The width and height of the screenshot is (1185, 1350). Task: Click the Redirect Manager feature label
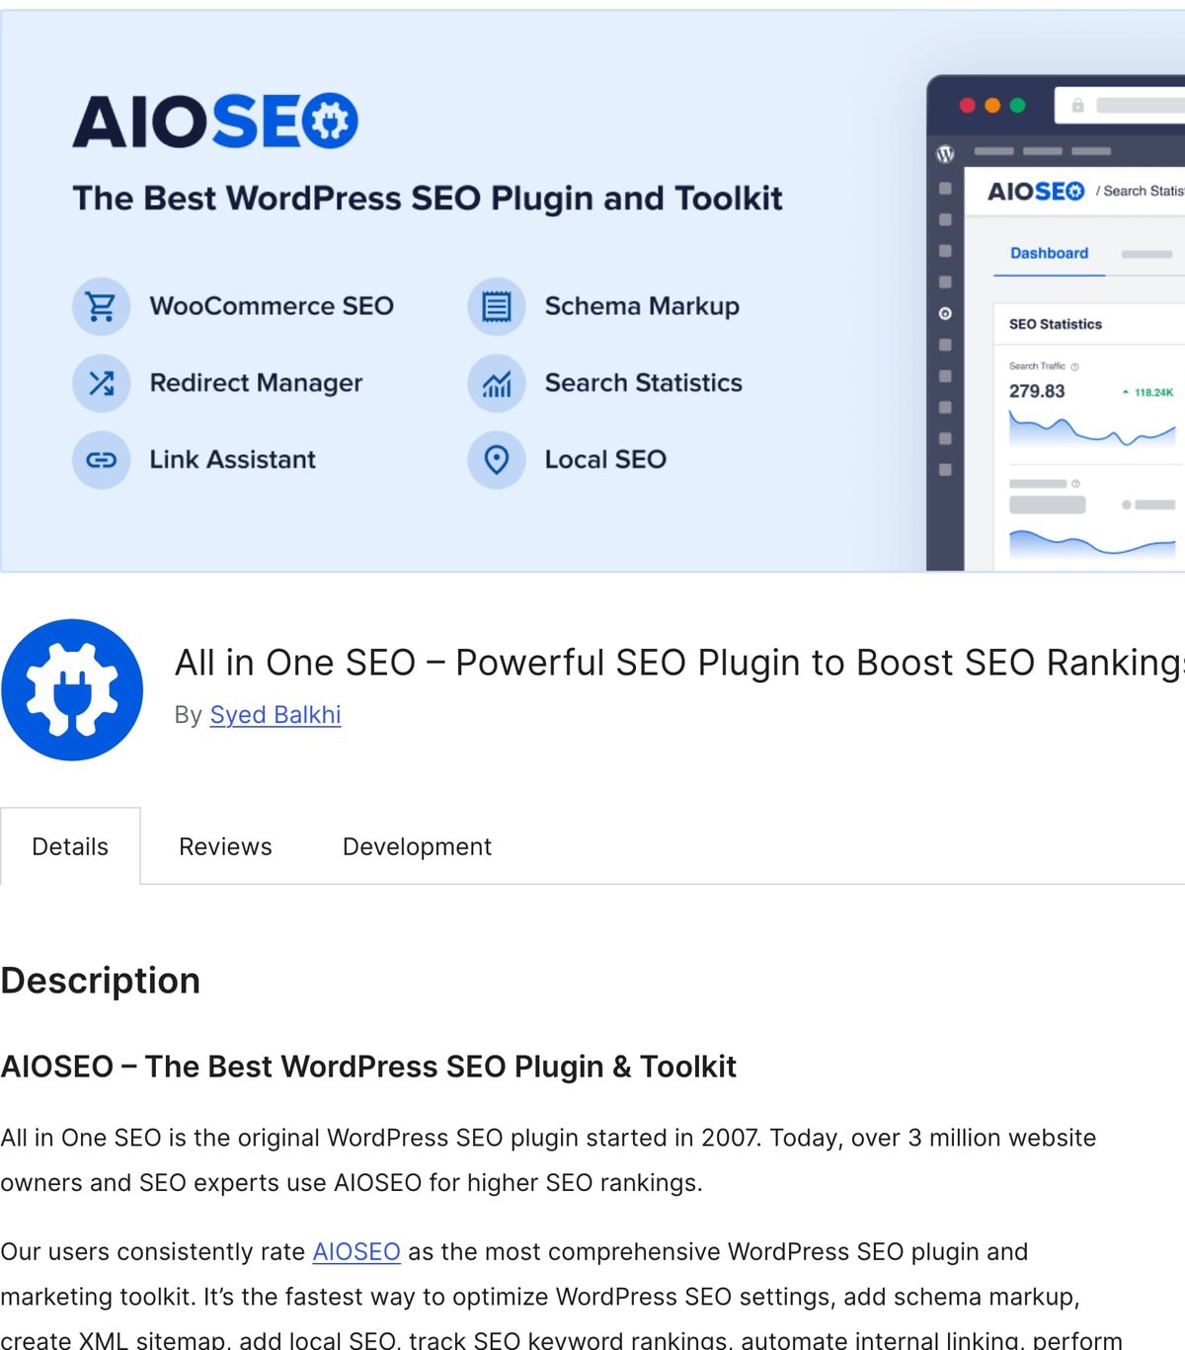point(256,383)
